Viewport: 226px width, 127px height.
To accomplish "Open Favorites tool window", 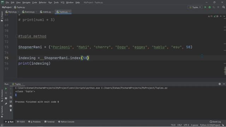I will [x=2, y=111].
